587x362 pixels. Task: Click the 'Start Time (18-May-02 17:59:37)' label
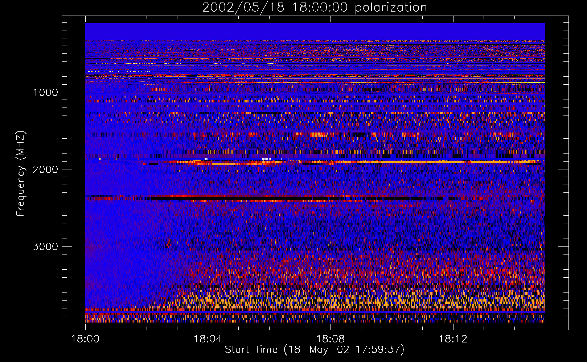point(315,350)
